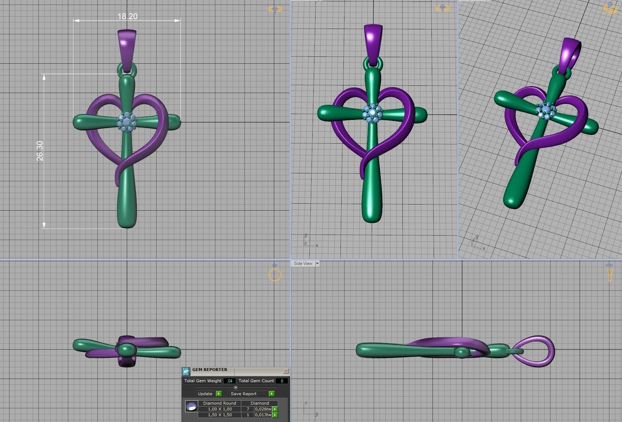
Task: Click the Total Gem Count value field
Action: pos(282,381)
